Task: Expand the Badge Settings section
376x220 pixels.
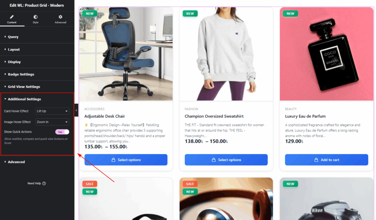Action: (37, 74)
